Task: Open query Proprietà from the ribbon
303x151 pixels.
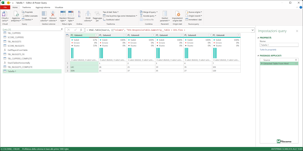Action: pyautogui.click(x=27, y=12)
